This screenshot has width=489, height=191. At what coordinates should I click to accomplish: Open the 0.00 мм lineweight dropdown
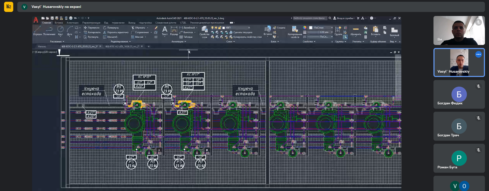(332, 32)
